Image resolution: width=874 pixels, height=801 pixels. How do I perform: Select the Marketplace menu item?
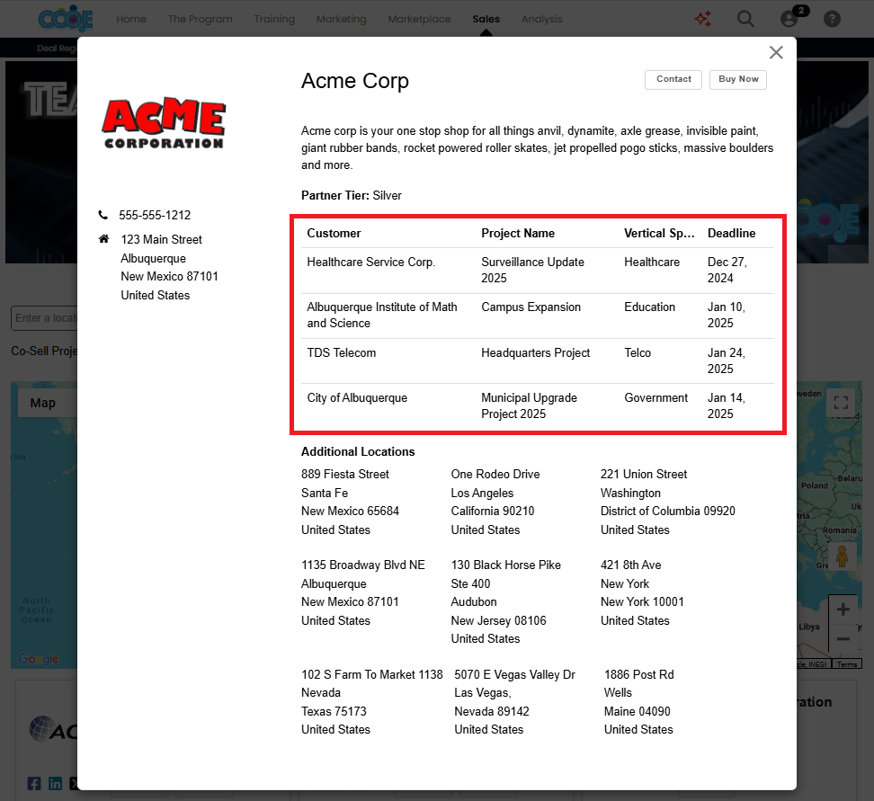tap(419, 19)
